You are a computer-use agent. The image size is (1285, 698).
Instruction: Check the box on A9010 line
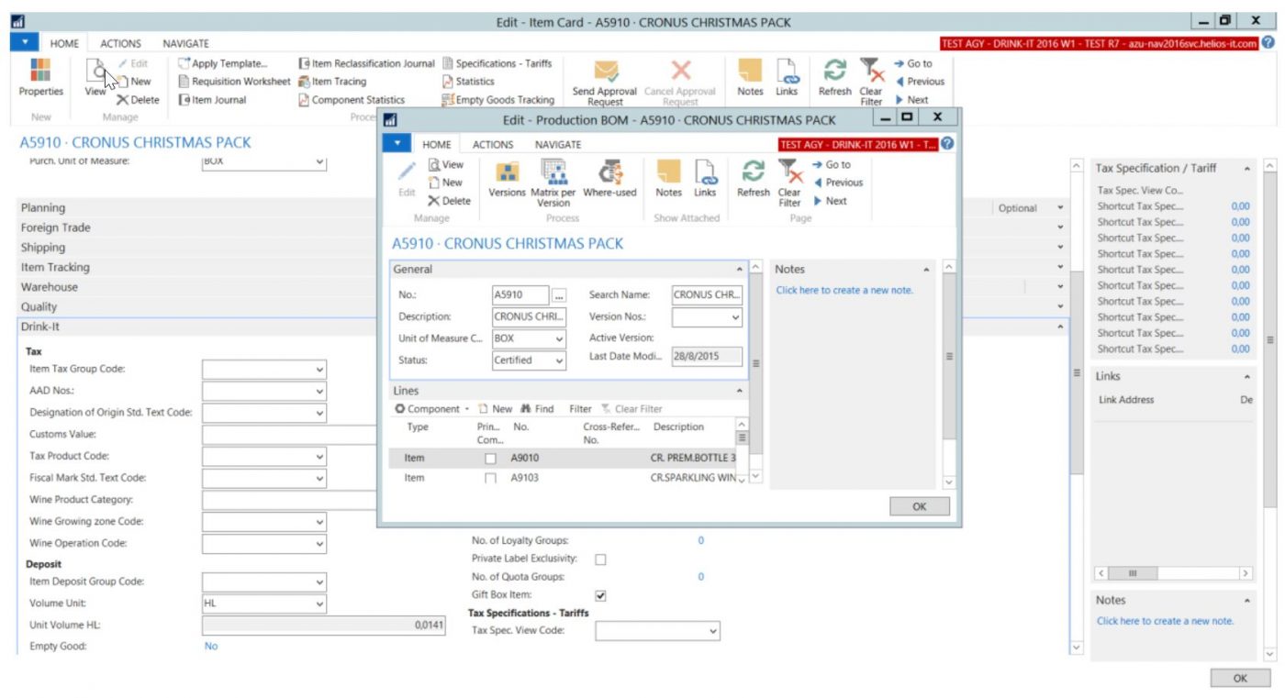[x=490, y=458]
